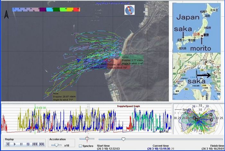Click the small slider with red crosshair

point(86,139)
